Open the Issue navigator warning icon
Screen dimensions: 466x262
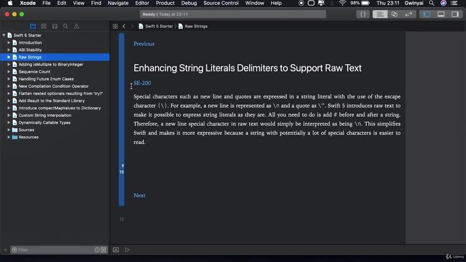[x=76, y=26]
